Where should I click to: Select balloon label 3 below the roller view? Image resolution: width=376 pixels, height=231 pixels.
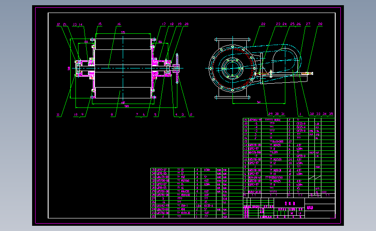point(183,114)
